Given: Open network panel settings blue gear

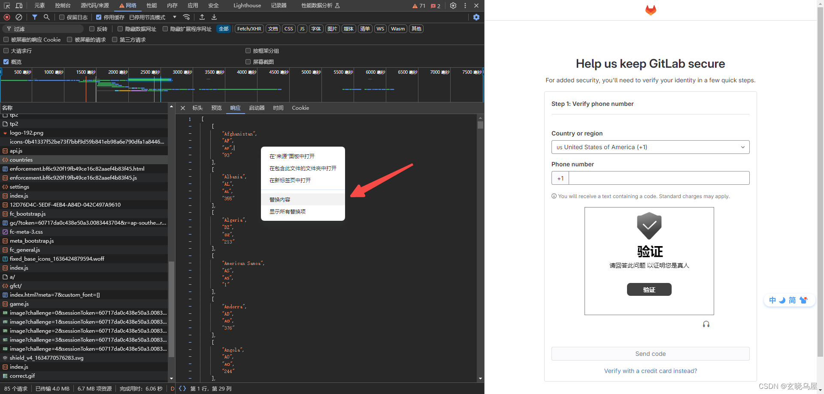Looking at the screenshot, I should (x=476, y=17).
